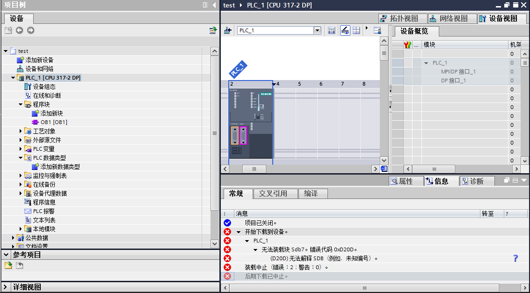The height and width of the screenshot is (293, 530).
Task: Click the inspector window float icon
Action: pos(507,180)
